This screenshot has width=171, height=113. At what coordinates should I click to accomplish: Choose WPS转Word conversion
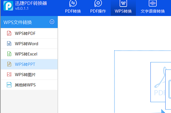click(29, 43)
